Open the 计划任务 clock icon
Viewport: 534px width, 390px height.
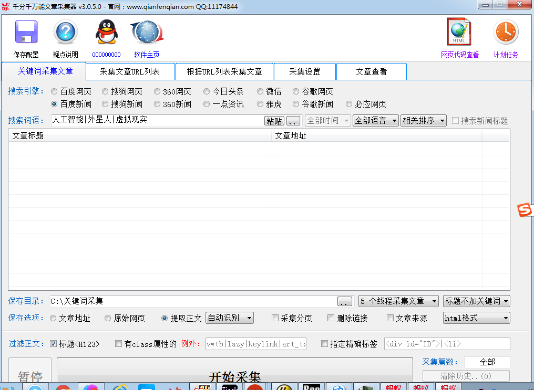pyautogui.click(x=506, y=32)
